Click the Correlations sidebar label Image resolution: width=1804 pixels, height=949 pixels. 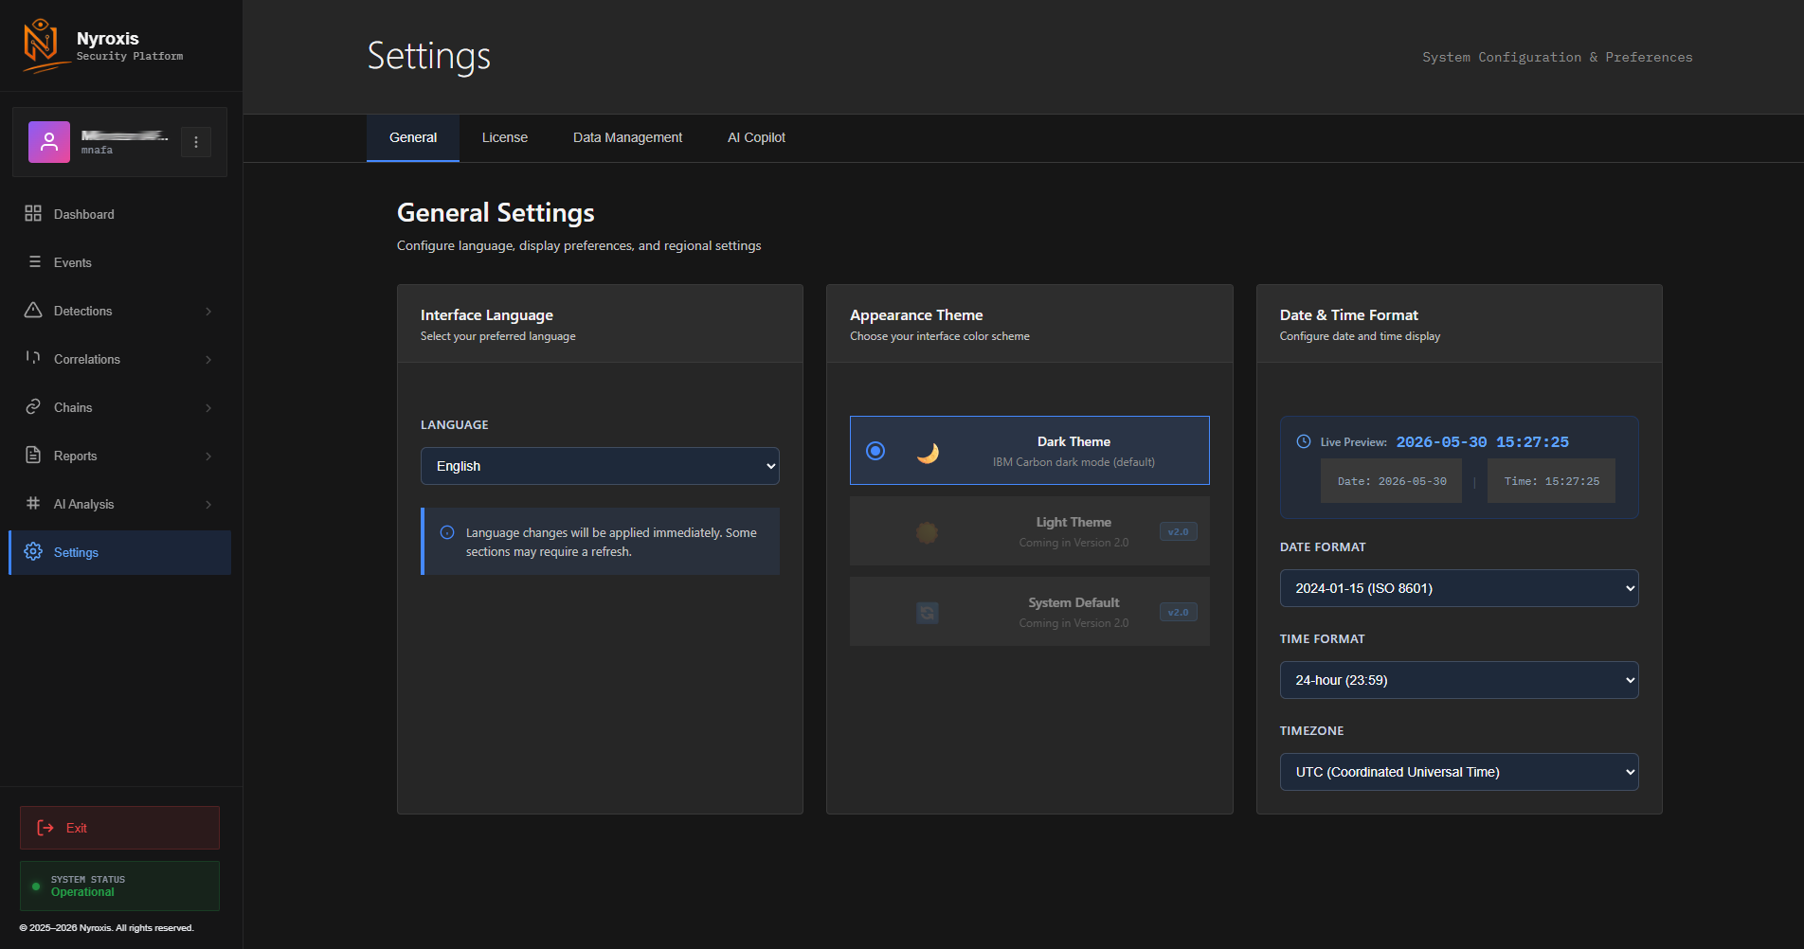tap(87, 359)
